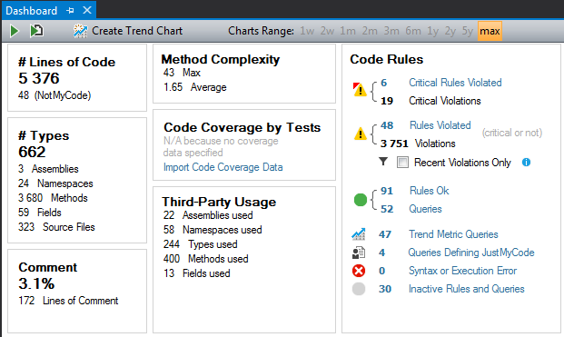Image resolution: width=564 pixels, height=337 pixels.
Task: Set charts range to 3m
Action: pos(391,31)
